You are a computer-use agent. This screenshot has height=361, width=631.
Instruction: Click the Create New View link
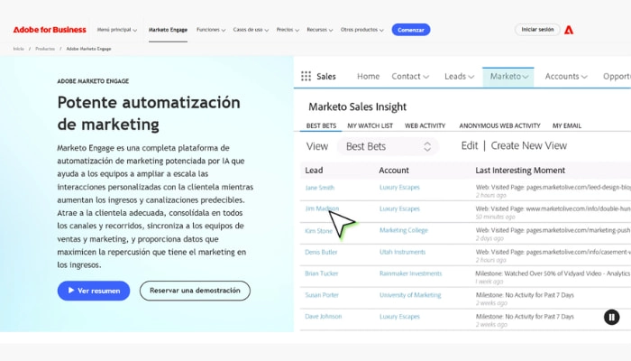(x=529, y=145)
